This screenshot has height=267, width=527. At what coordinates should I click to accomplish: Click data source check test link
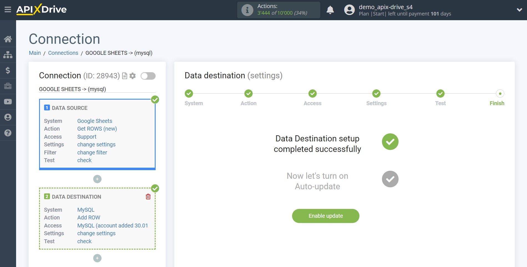click(x=84, y=160)
